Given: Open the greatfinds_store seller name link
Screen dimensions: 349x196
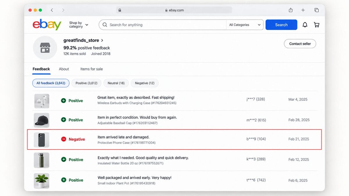Looking at the screenshot, I should (81, 40).
